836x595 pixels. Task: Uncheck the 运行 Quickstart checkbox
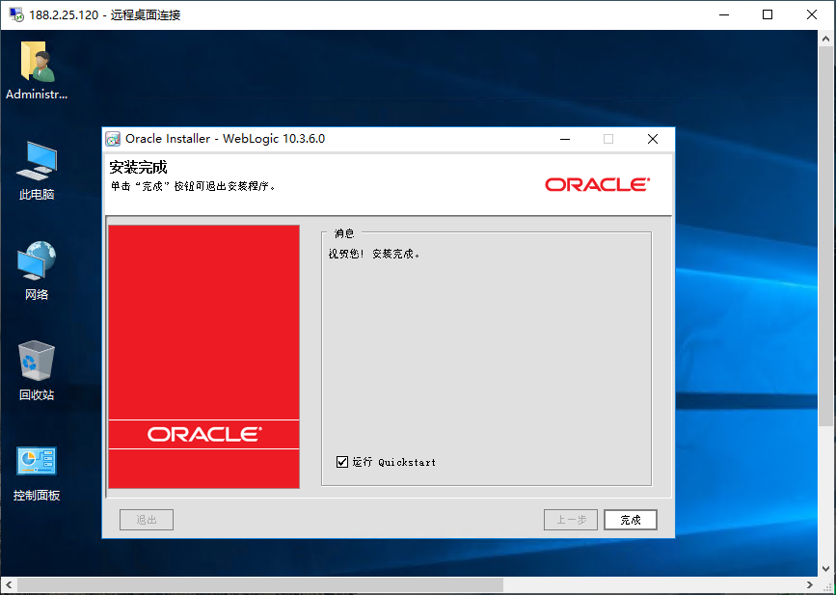click(x=342, y=462)
